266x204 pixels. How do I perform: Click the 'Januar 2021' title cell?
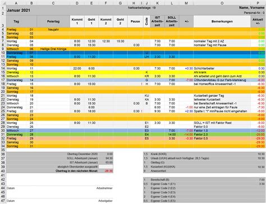(19, 10)
